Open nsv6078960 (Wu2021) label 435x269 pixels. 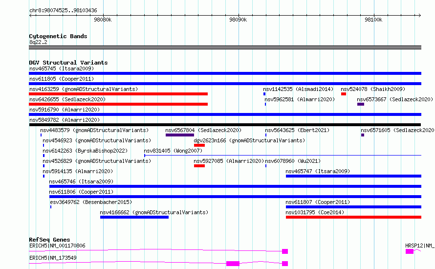click(x=293, y=161)
